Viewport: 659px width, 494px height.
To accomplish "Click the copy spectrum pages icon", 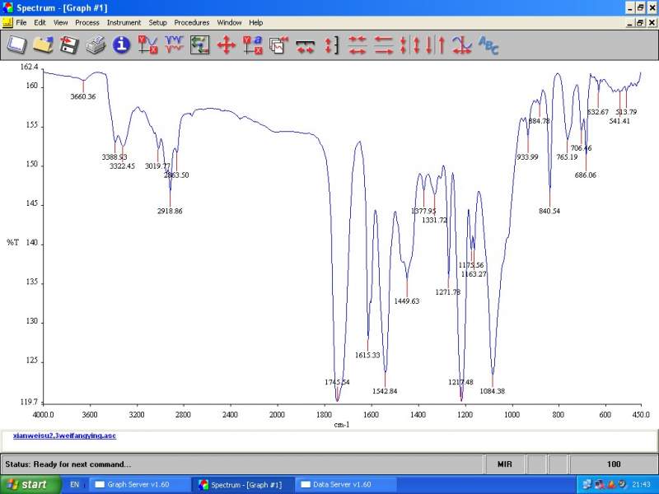I will point(279,45).
